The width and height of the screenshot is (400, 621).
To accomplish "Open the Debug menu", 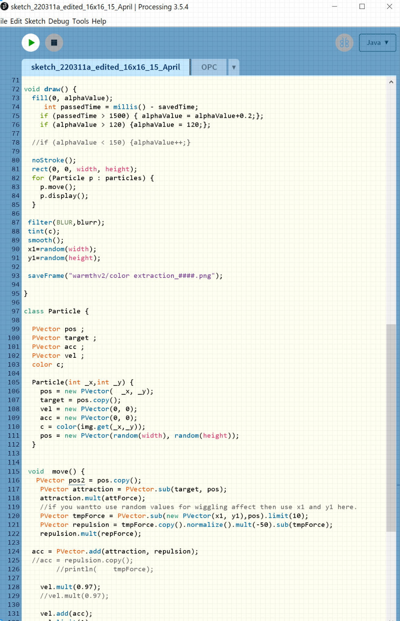I will [59, 21].
